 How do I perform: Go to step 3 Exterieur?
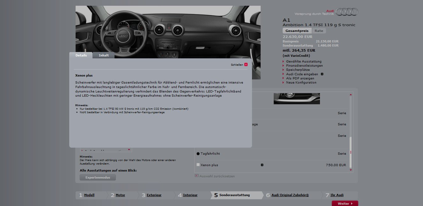(154, 195)
